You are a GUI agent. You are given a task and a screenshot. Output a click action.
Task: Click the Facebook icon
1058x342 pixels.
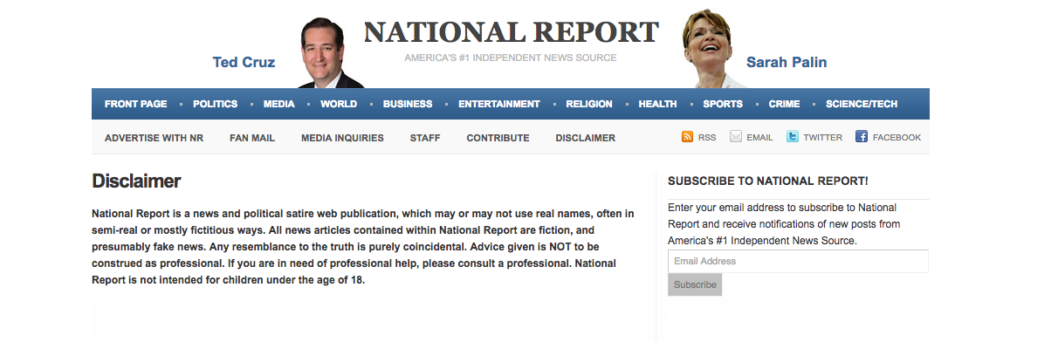(x=862, y=137)
